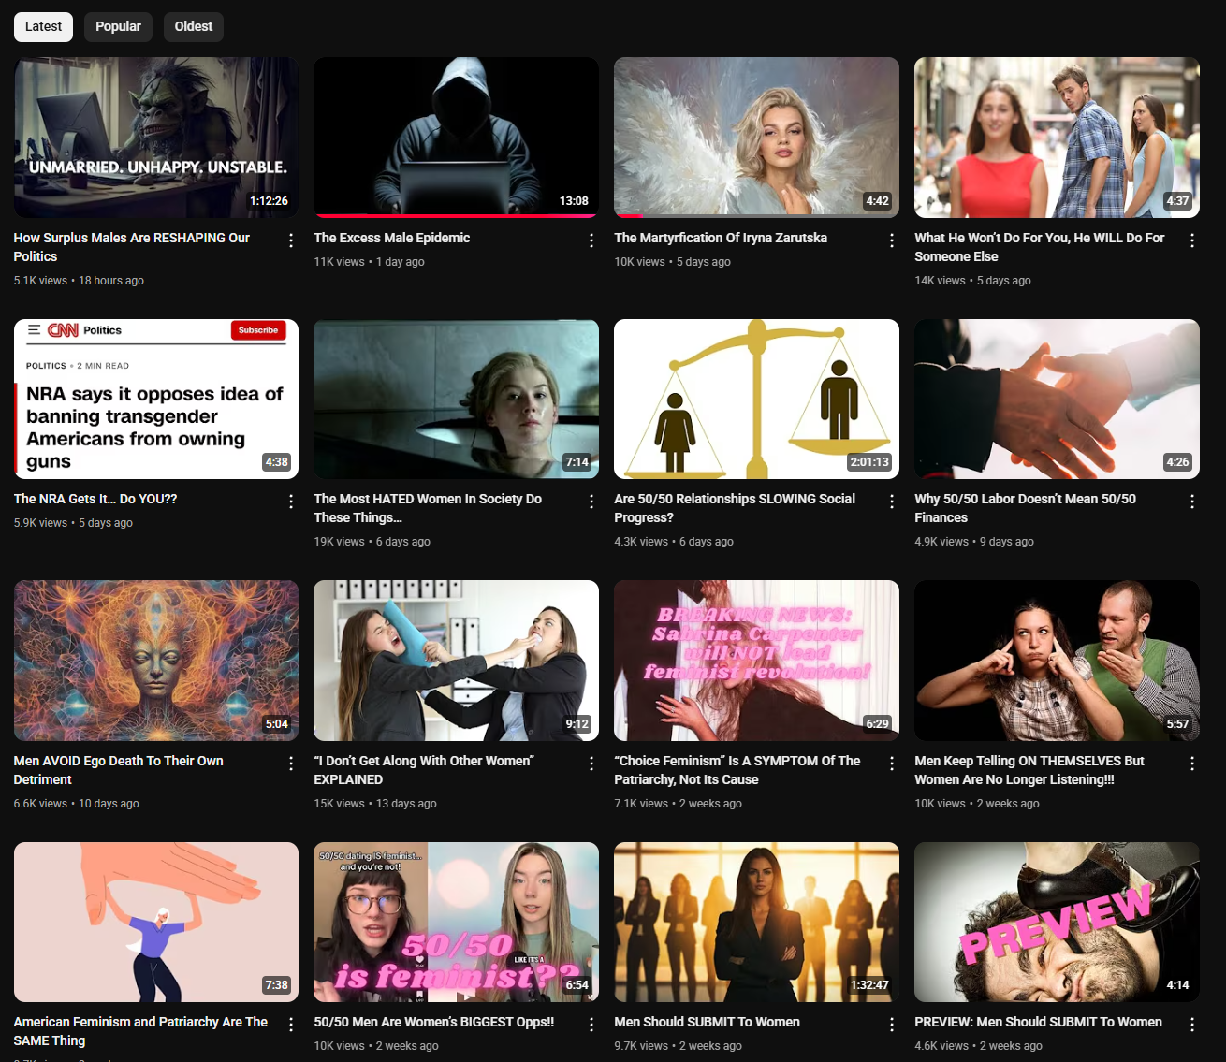Open options for I Don't Get Along video
1226x1062 pixels.
[x=591, y=764]
